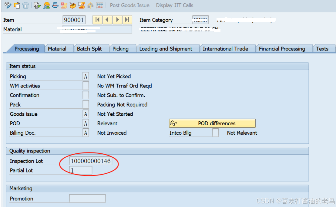
Task: Open Display JIT Calls
Action: tap(174, 5)
